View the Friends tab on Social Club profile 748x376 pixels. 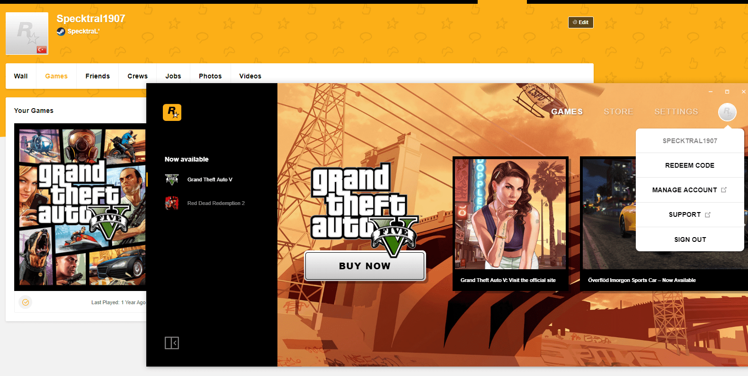[x=98, y=76]
